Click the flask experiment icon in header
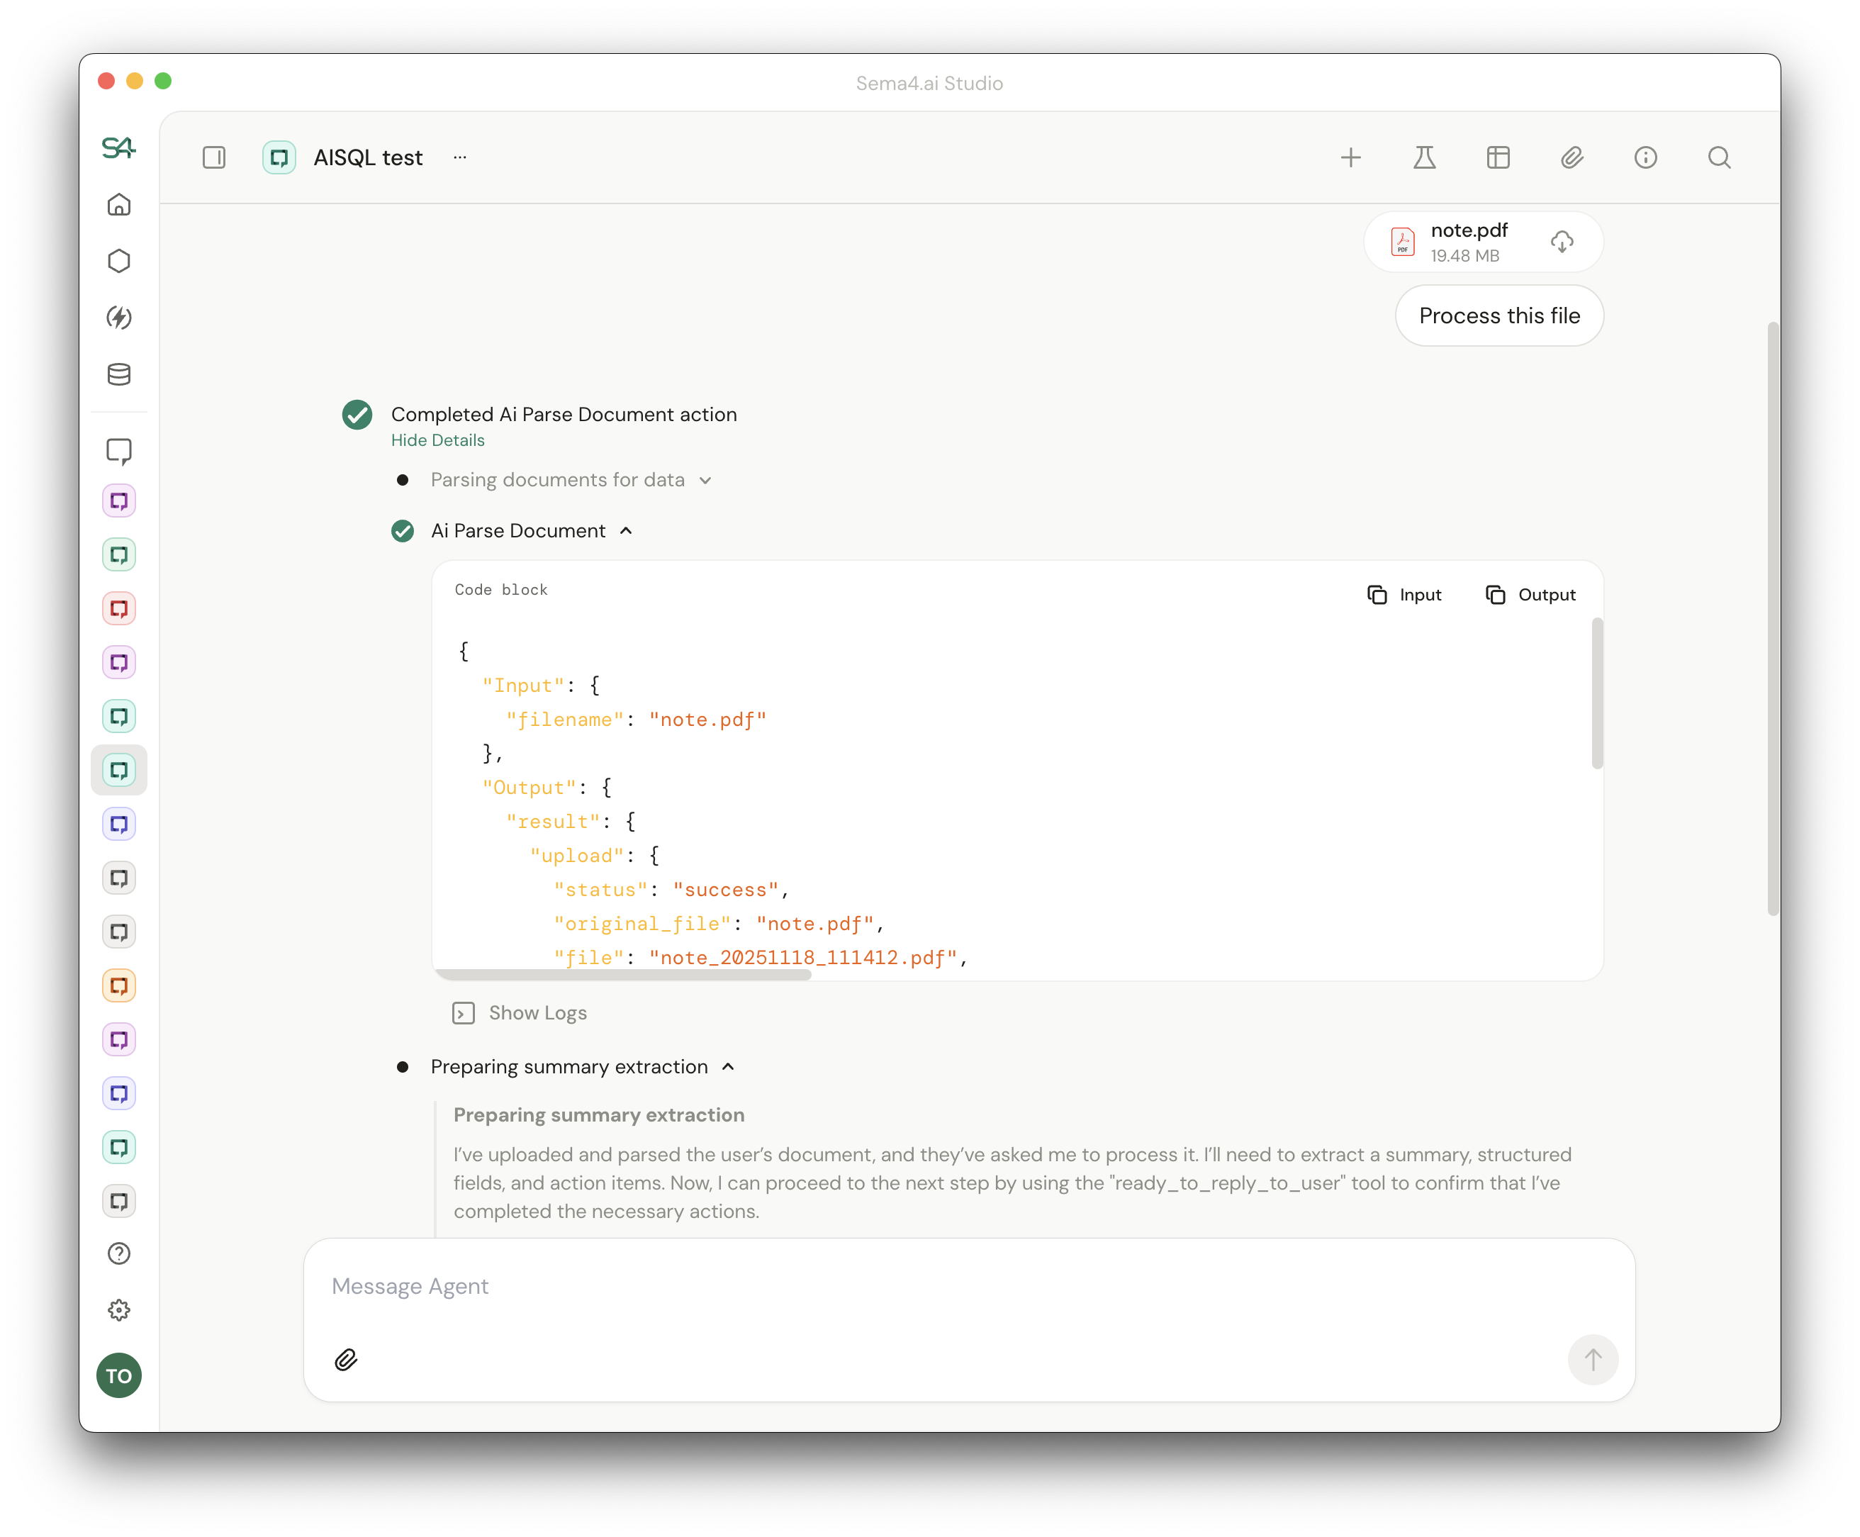The height and width of the screenshot is (1537, 1860). pyautogui.click(x=1423, y=157)
